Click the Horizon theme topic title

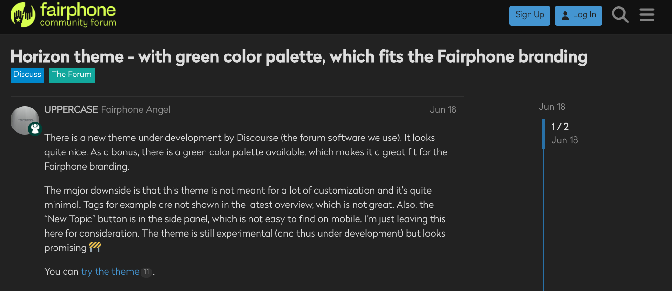299,57
